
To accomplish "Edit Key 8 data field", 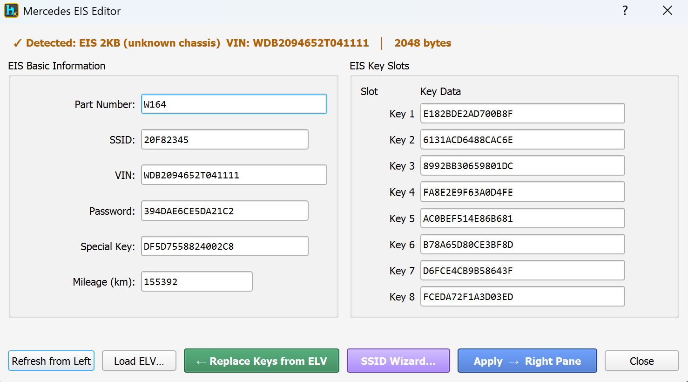I will click(x=523, y=296).
